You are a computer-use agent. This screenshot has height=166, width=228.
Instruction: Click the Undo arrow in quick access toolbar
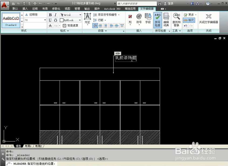(x=40, y=3)
